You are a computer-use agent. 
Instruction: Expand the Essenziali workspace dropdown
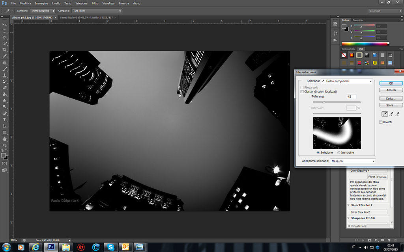[x=385, y=11]
